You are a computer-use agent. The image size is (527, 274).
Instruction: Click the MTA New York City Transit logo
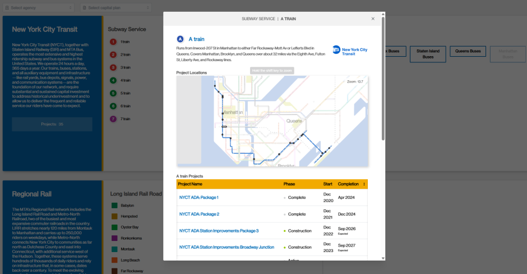350,51
